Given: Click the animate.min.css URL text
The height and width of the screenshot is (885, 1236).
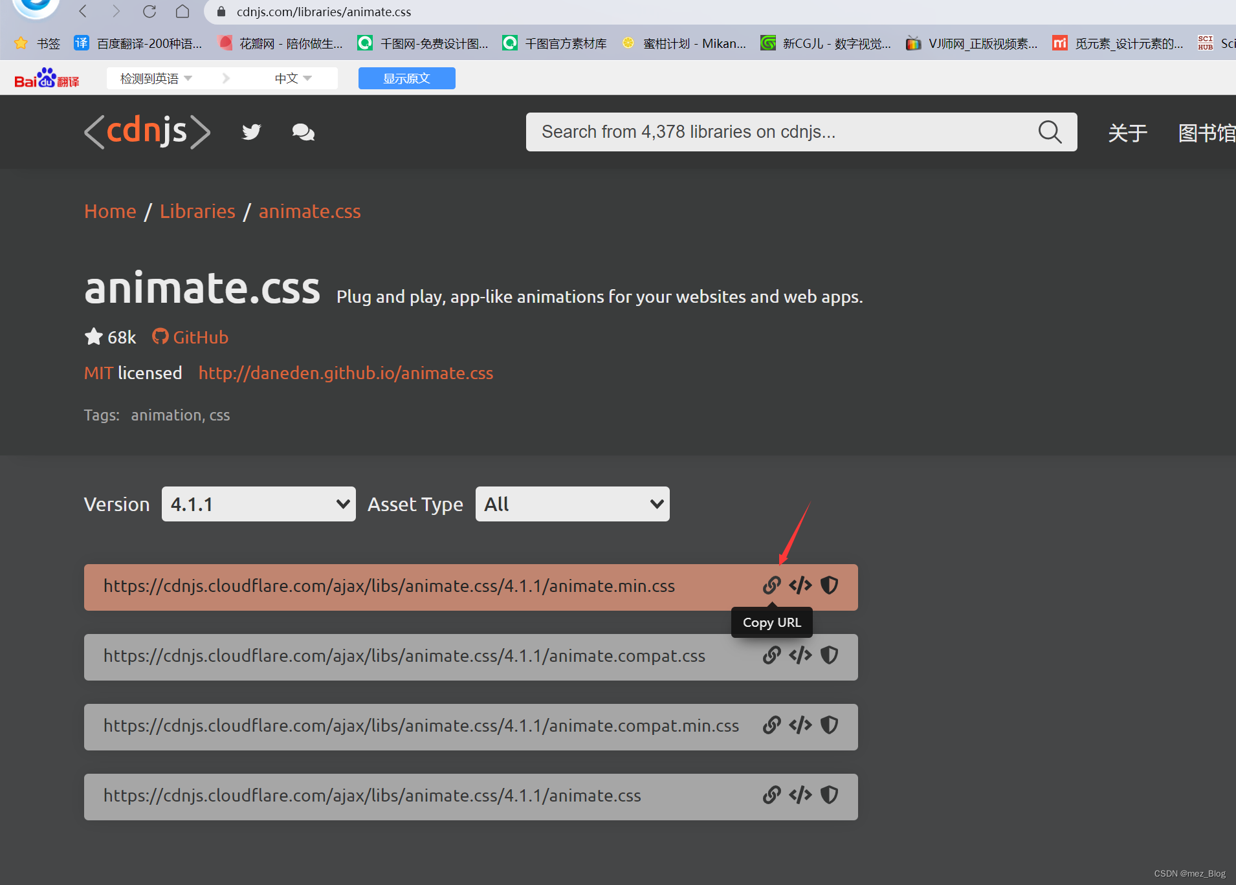Looking at the screenshot, I should 389,586.
